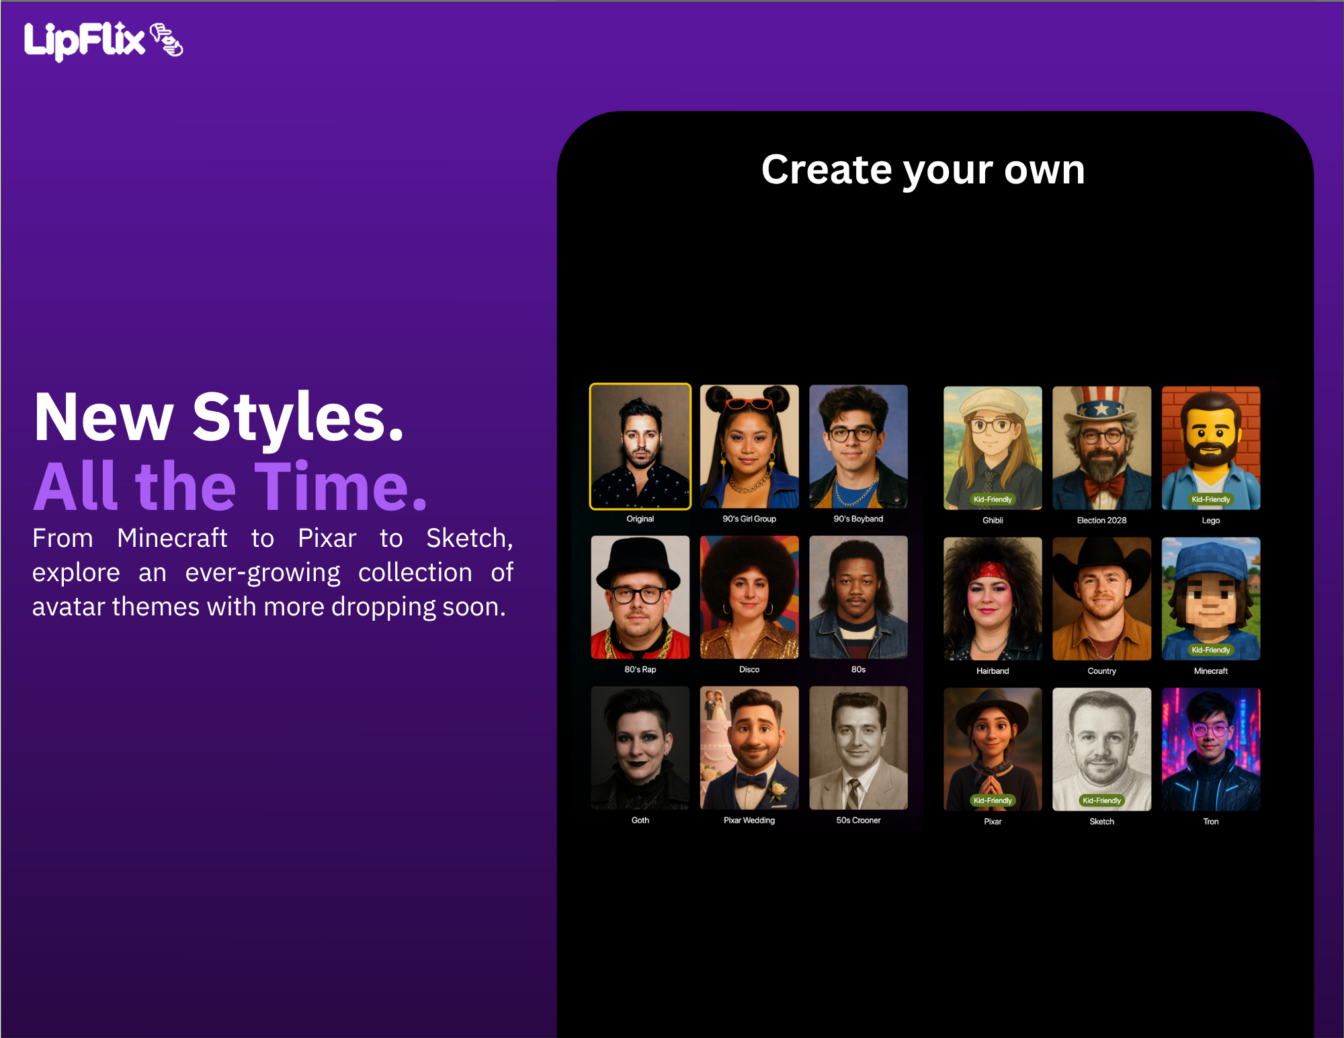Click the 'Election 2028' label text
This screenshot has height=1038, width=1344.
pyautogui.click(x=1101, y=520)
